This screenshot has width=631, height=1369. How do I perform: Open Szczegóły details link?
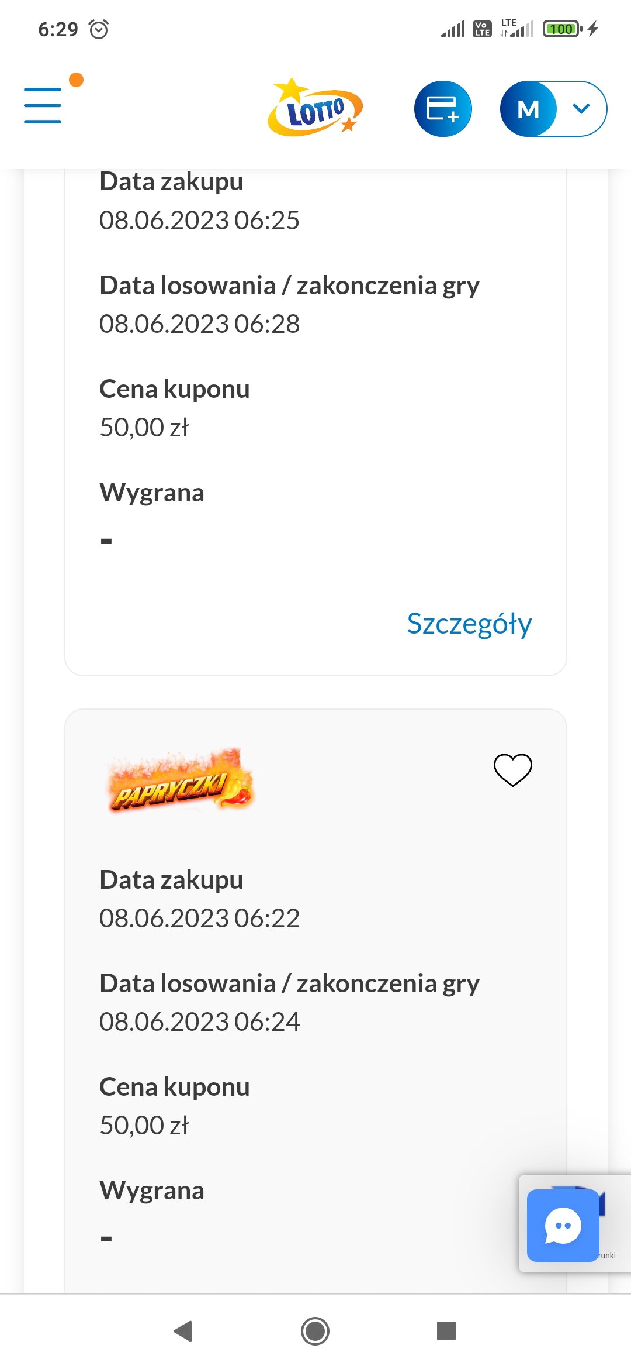point(469,624)
